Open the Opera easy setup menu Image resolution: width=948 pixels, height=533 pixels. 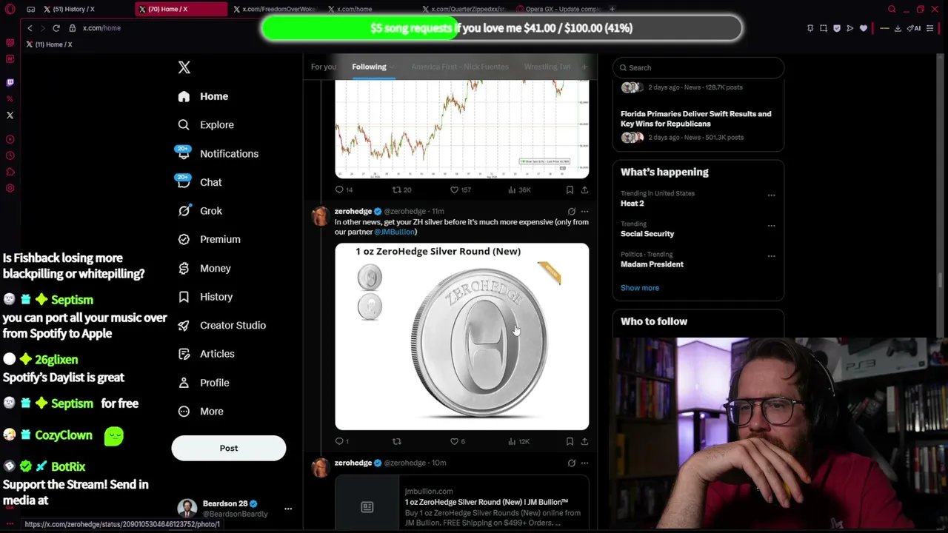[x=930, y=28]
